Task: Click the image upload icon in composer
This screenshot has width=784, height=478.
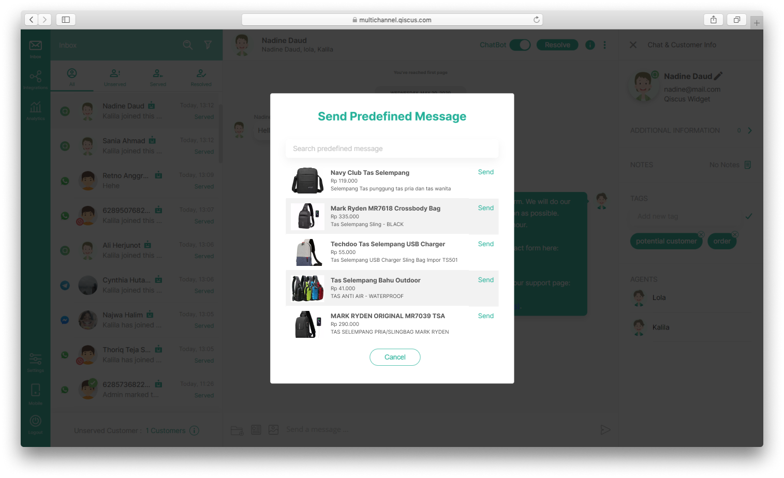Action: (274, 429)
